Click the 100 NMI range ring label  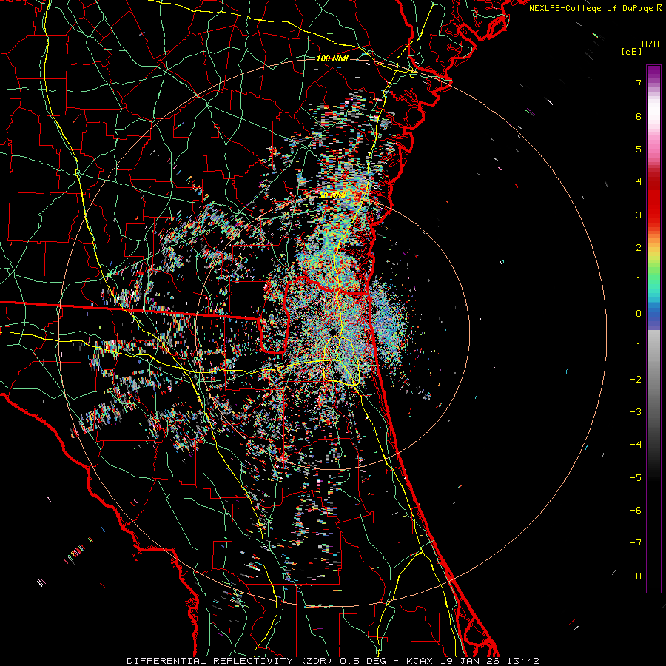pos(332,58)
